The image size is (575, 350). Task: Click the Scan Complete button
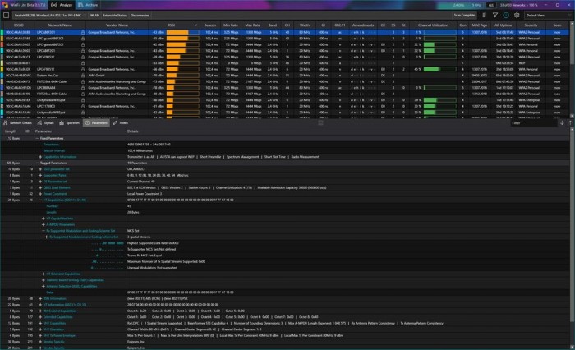click(x=462, y=15)
